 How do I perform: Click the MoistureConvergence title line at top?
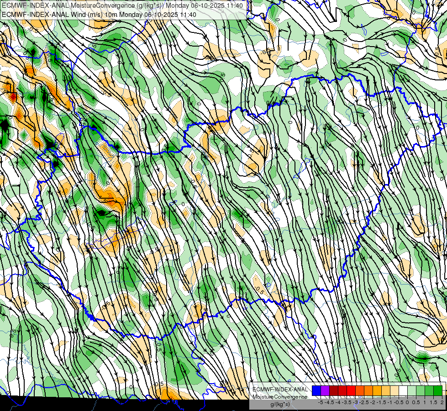122,5
